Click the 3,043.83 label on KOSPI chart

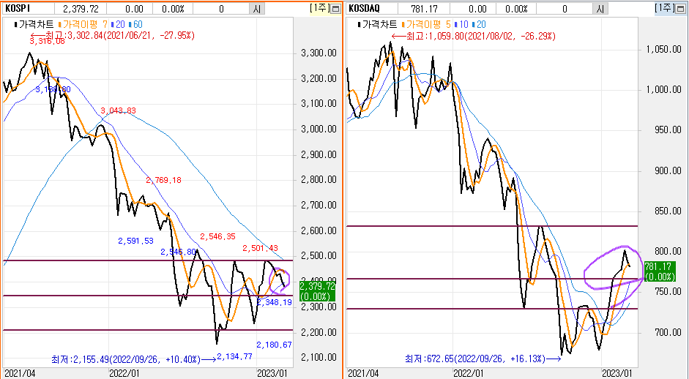coord(118,110)
